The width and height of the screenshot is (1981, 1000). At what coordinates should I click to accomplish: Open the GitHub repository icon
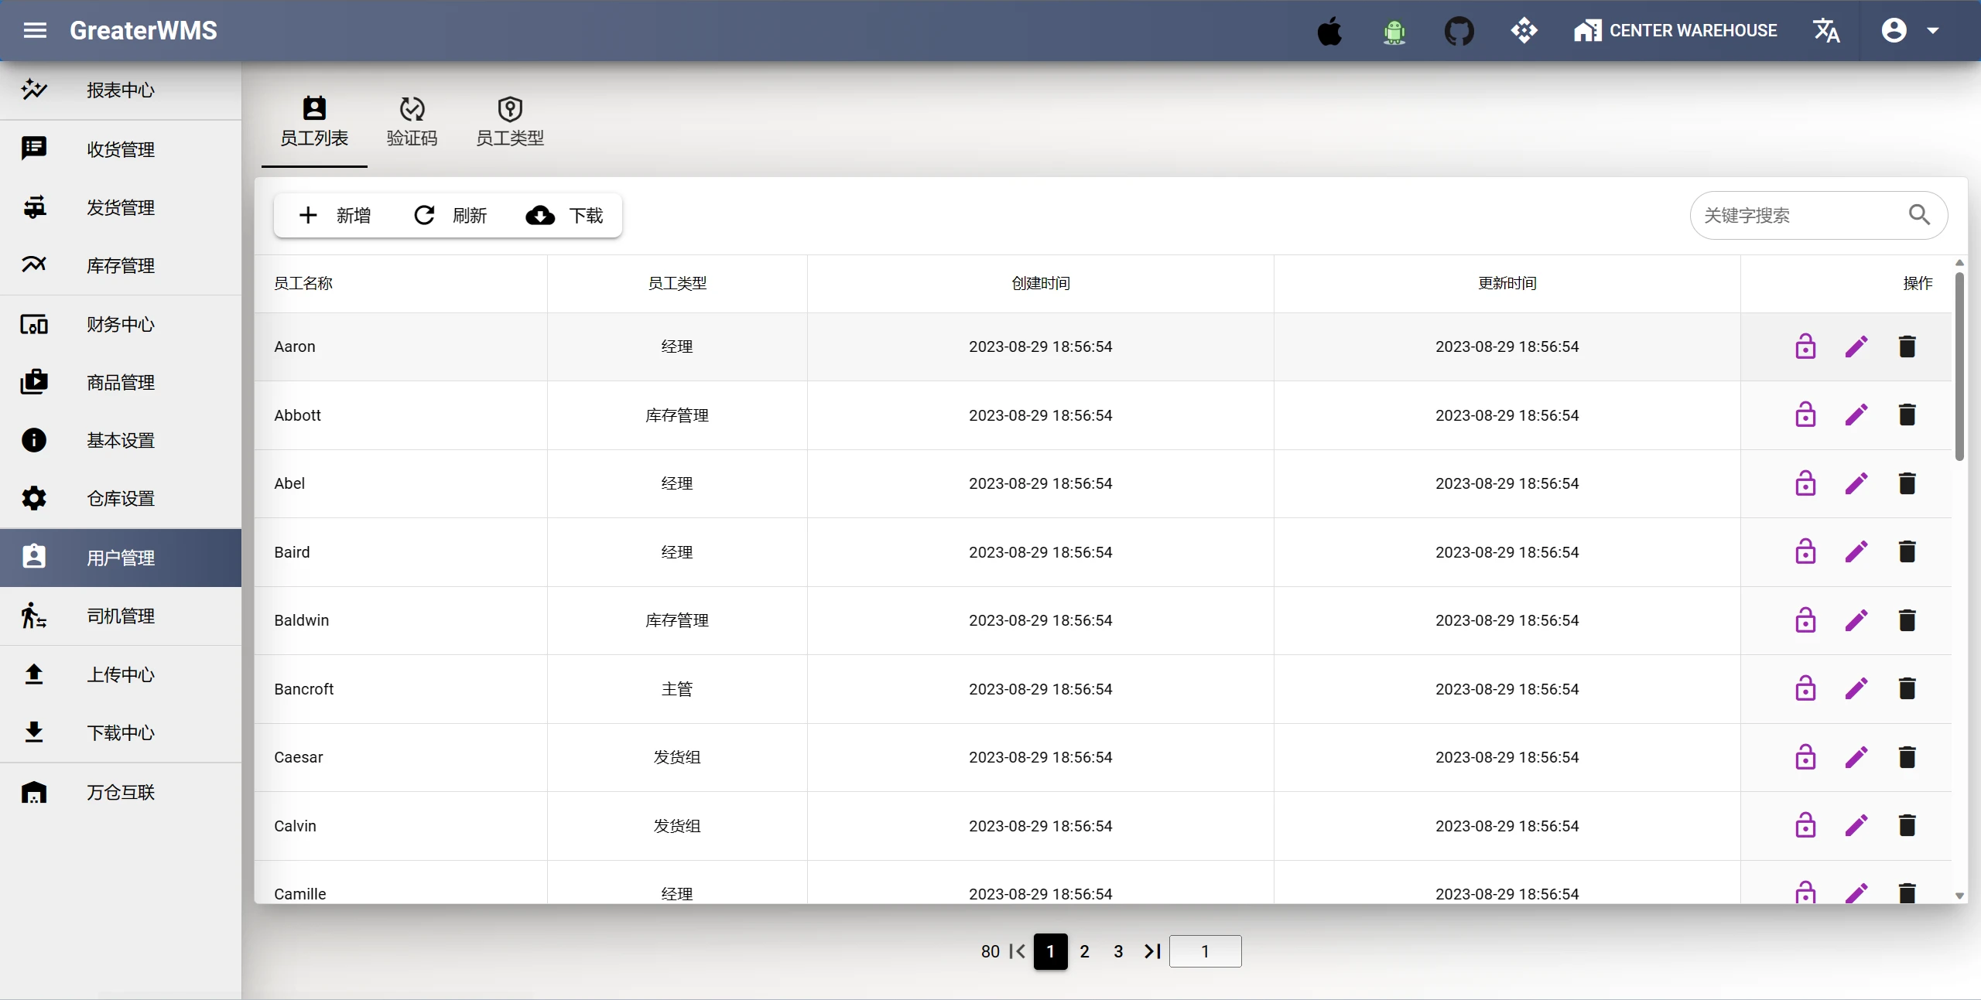point(1459,31)
